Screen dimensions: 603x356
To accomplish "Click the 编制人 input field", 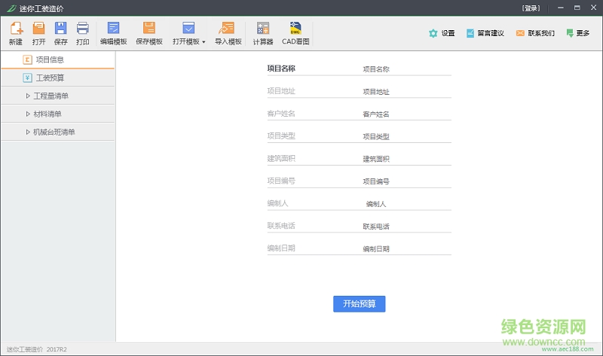I will [376, 204].
